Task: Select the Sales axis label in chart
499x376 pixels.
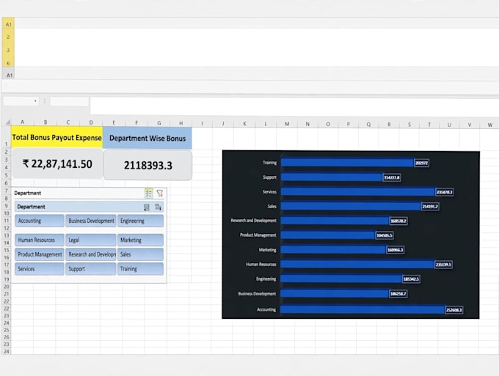Action: (x=272, y=206)
